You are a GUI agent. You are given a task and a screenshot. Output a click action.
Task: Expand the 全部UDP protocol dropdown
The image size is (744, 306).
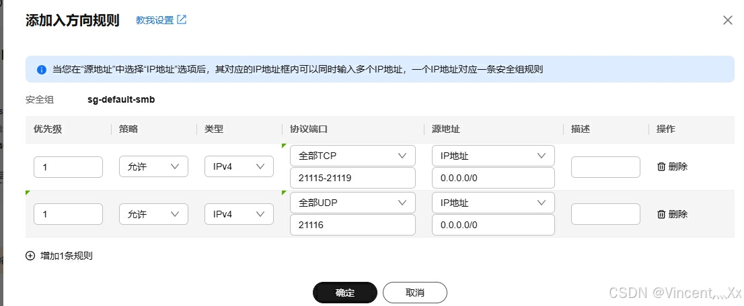tap(352, 203)
